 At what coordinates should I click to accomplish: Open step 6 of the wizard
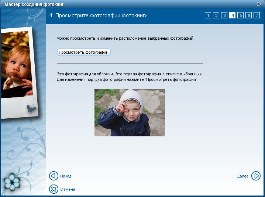pyautogui.click(x=249, y=15)
